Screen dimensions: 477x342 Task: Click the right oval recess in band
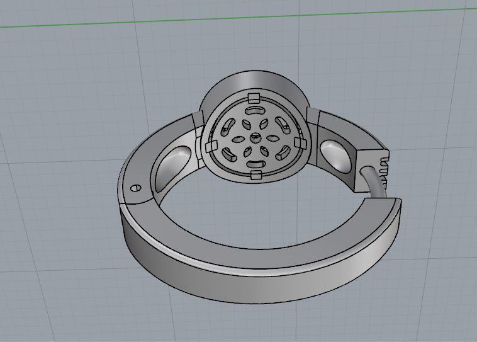[x=335, y=156]
